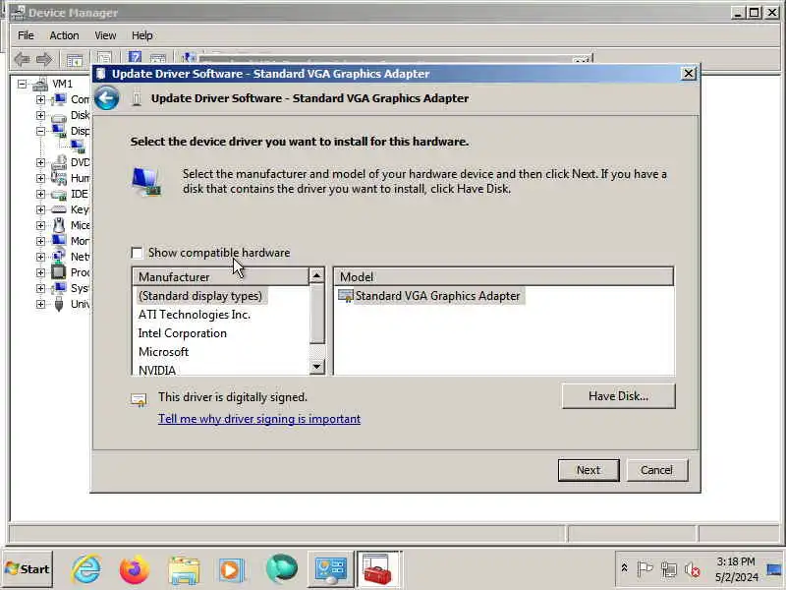Screen dimensions: 786x590
Task: Open the Action menu
Action: pos(64,35)
